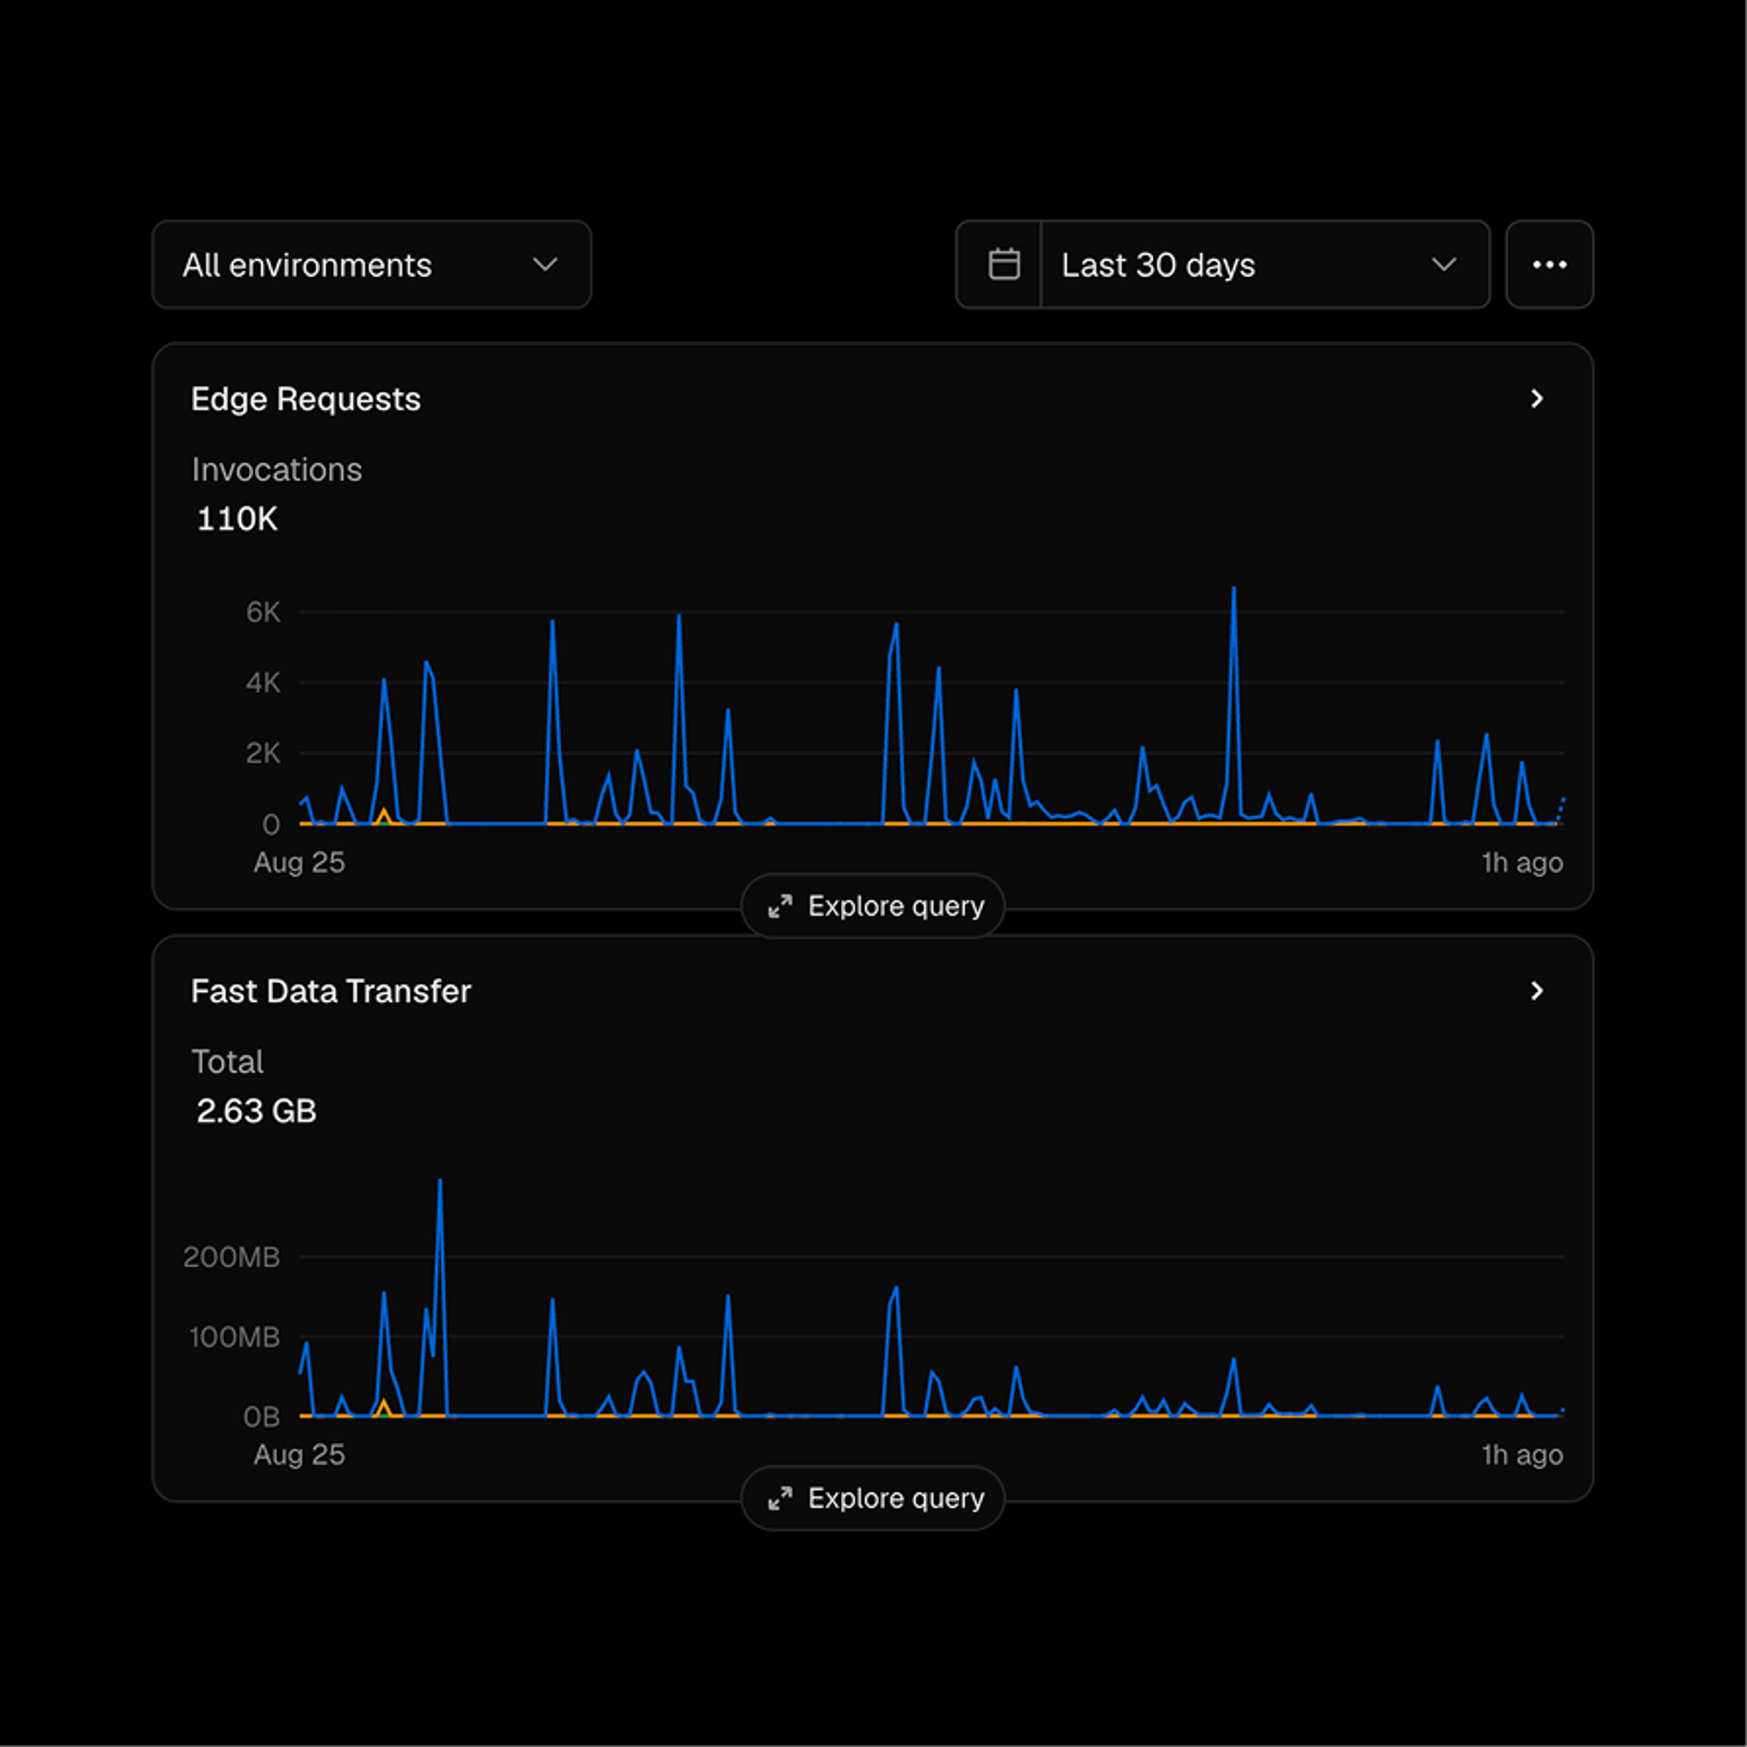Click the 0B axis label

click(x=261, y=1417)
